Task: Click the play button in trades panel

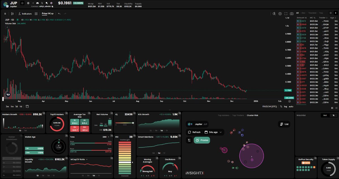Action: click(x=336, y=13)
